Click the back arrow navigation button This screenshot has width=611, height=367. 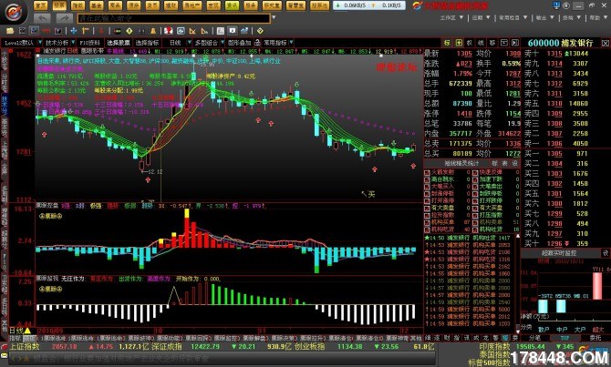point(42,18)
